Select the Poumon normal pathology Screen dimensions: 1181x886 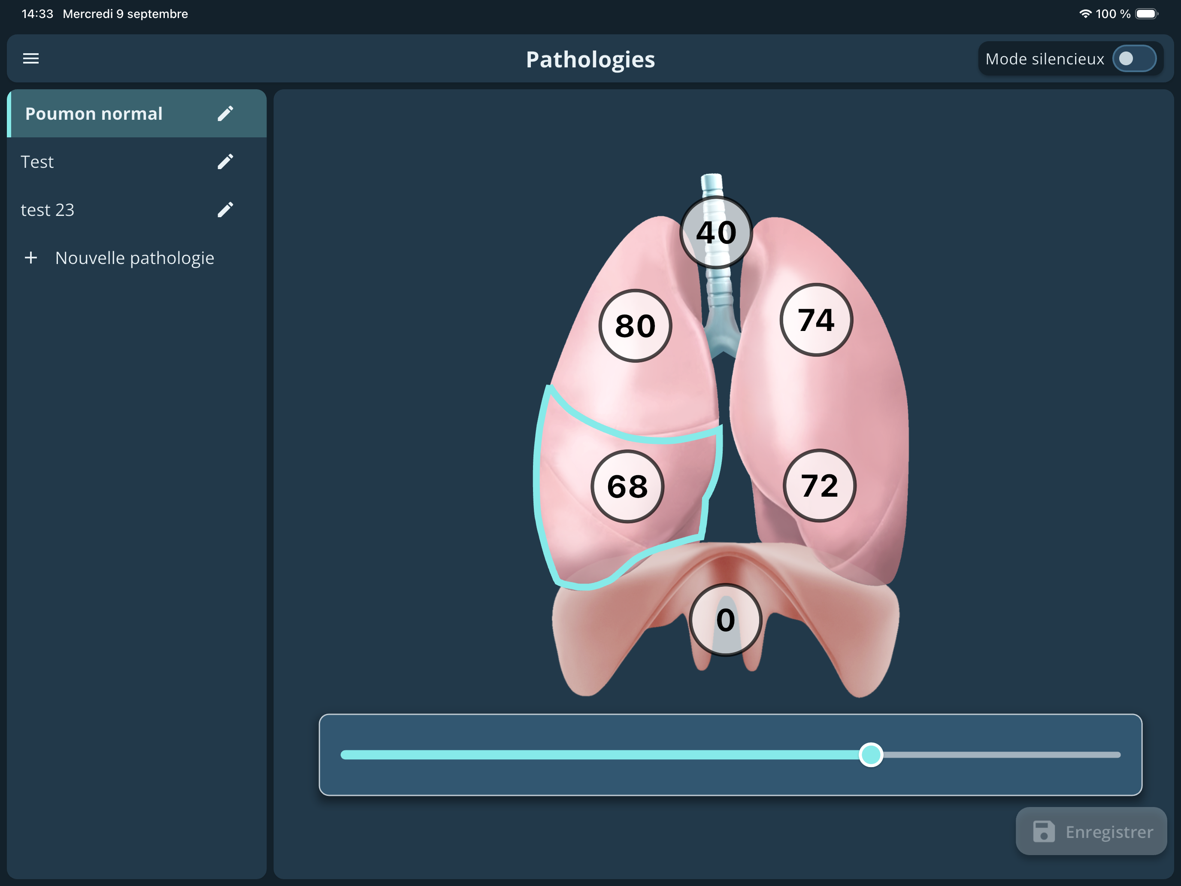click(136, 113)
